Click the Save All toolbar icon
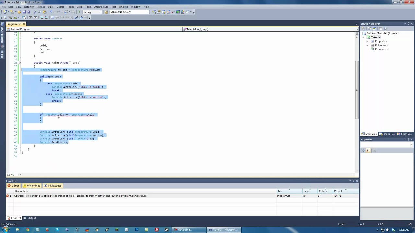Screen dimensions: 415x233 29,12
